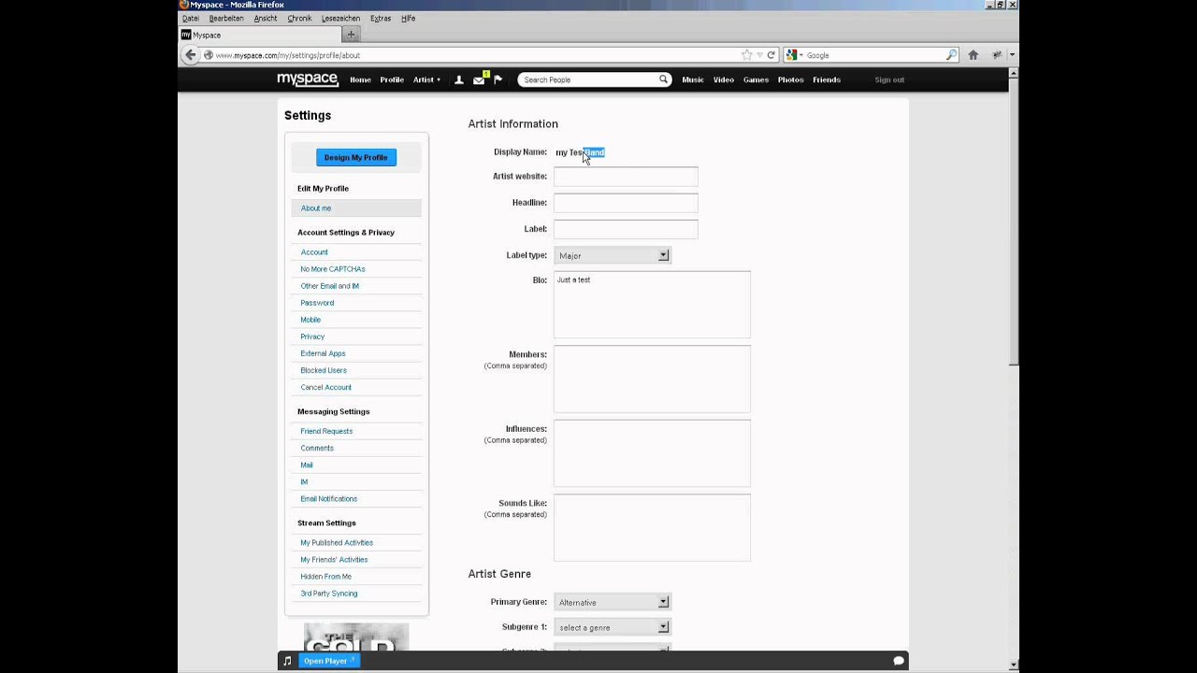Open the Primary Genre dropdown
Viewport: 1197px width, 673px height.
(612, 602)
